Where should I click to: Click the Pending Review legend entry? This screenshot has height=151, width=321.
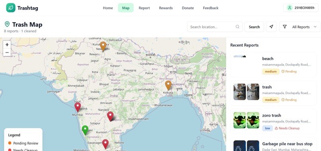coord(23,143)
